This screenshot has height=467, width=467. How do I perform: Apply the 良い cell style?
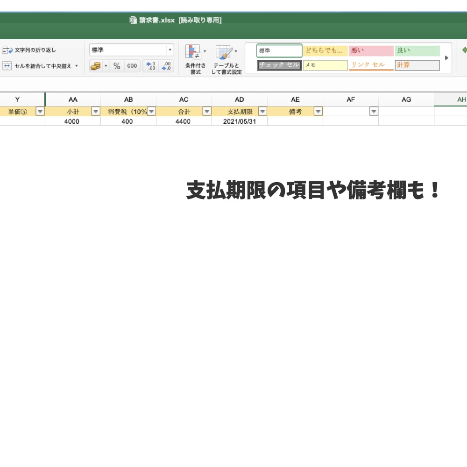tap(417, 50)
